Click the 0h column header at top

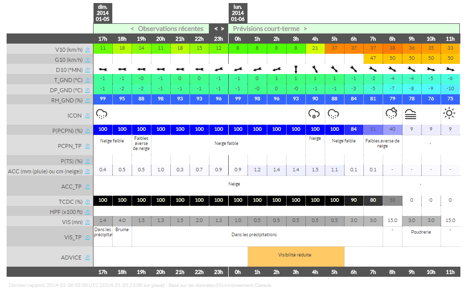pos(238,39)
